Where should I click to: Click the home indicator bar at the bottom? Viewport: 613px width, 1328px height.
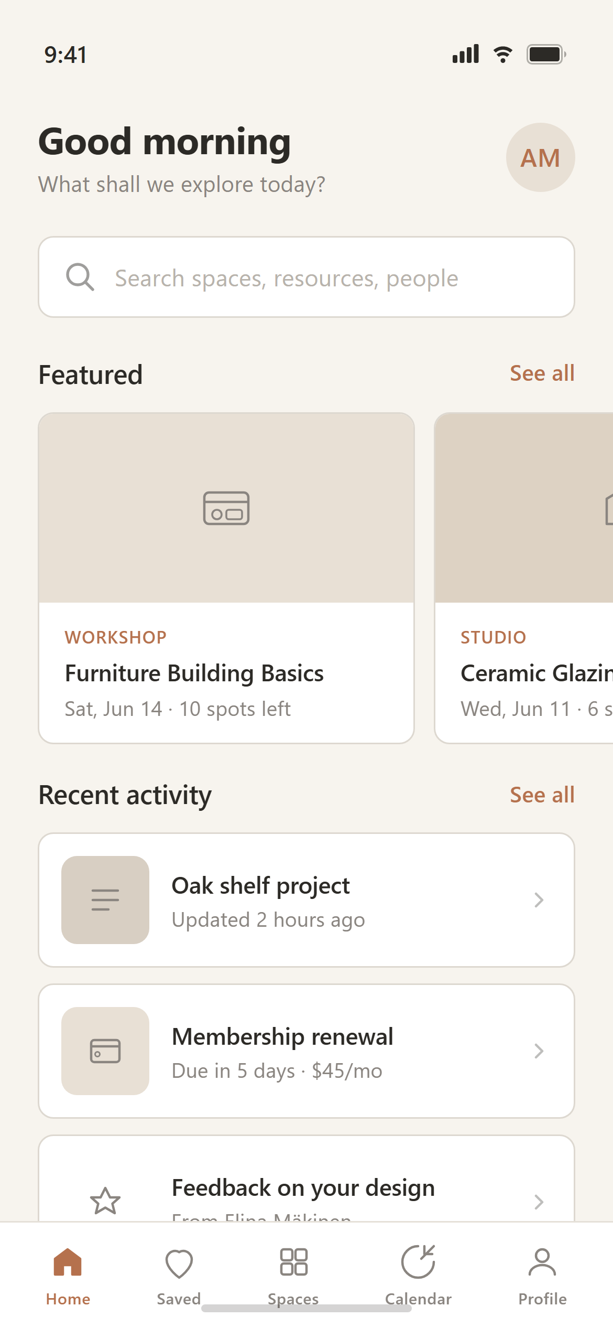point(306,1308)
